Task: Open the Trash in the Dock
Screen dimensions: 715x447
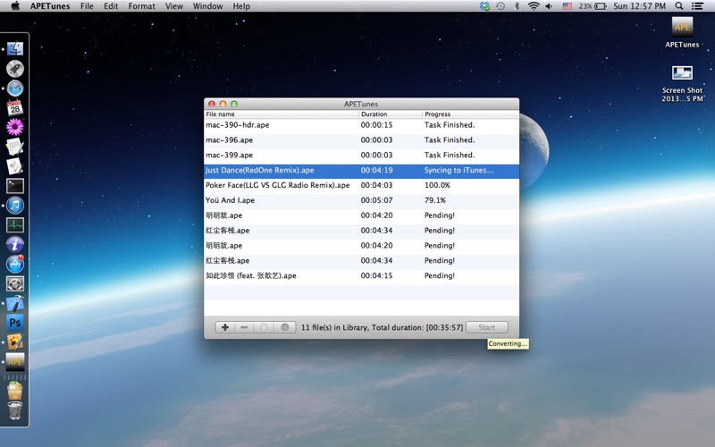Action: click(15, 410)
